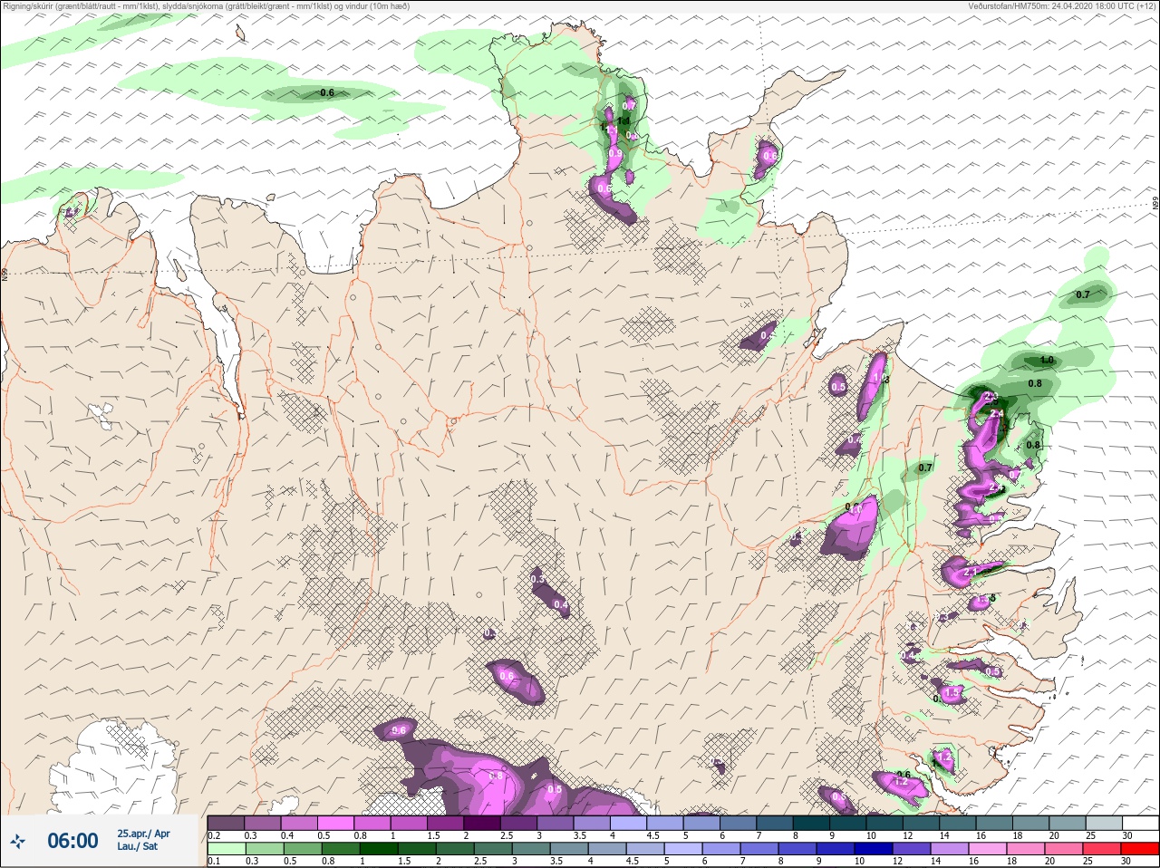
Task: Click the '25.apr./ Apr' date text
Action: coord(143,834)
